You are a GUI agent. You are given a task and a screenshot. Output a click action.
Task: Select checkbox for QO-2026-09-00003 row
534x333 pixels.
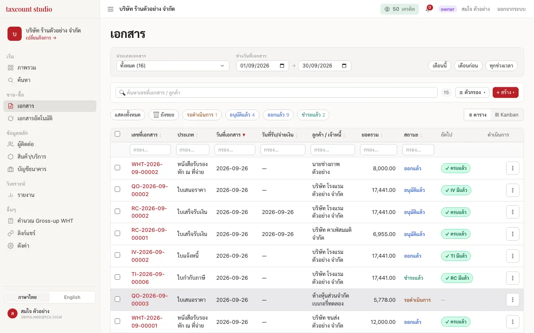click(117, 299)
